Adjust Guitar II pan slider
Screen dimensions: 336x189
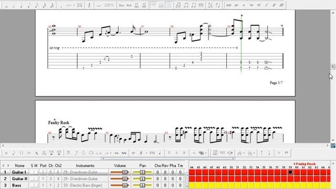click(x=142, y=178)
